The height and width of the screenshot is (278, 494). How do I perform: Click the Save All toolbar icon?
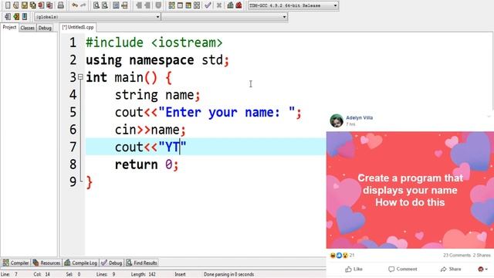pos(32,5)
